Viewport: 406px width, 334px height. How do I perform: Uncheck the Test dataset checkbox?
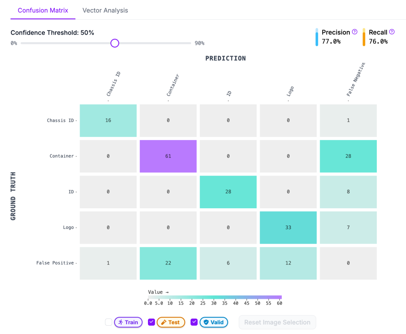pyautogui.click(x=152, y=322)
